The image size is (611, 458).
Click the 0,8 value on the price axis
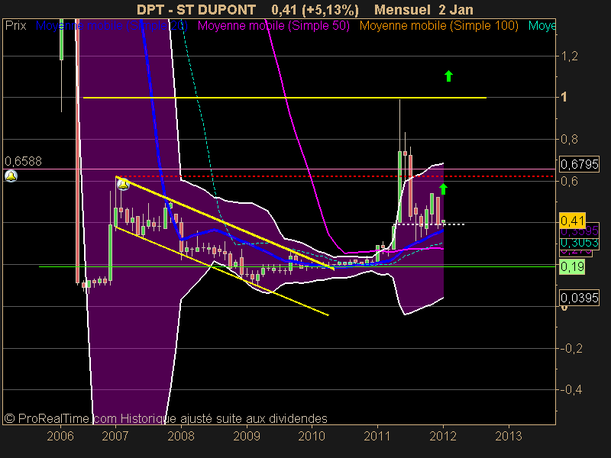coord(569,139)
